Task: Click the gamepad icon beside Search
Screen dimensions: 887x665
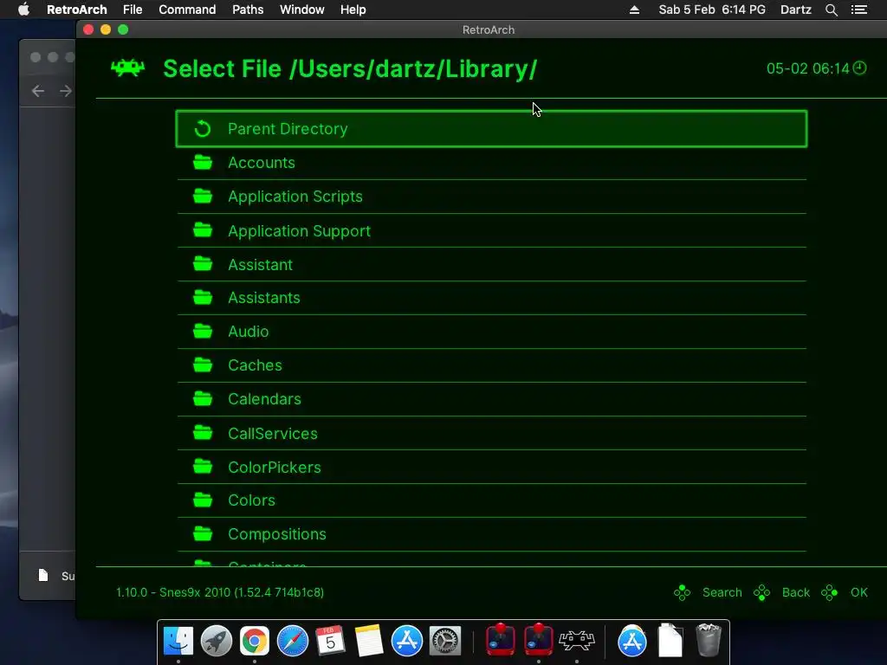Action: 683,592
